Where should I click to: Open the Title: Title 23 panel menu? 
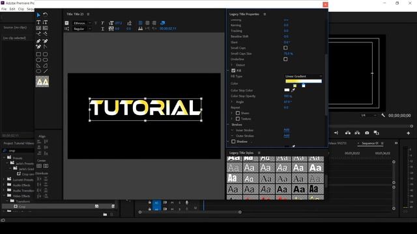(89, 14)
